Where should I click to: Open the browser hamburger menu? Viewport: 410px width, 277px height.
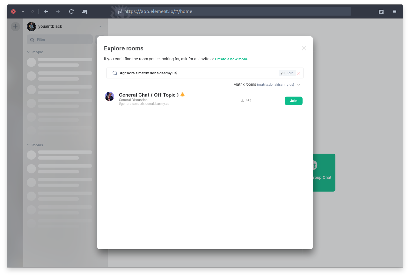click(x=395, y=11)
